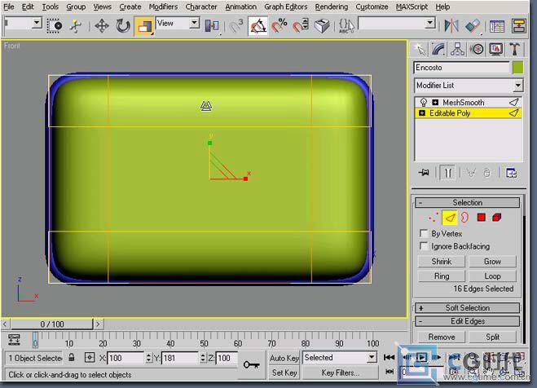
Task: Open the Named Selection Sets dropdown
Action: point(397,24)
